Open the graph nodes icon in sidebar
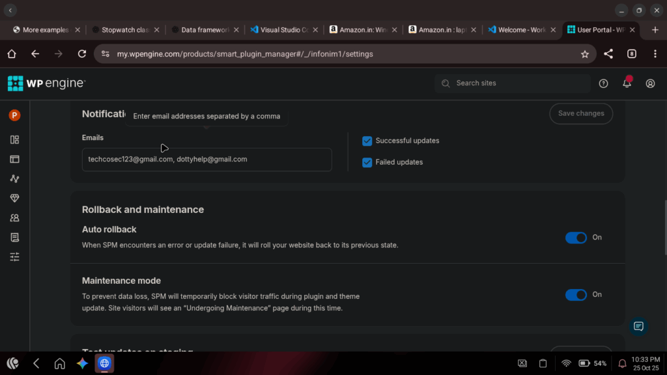The image size is (667, 375). click(14, 178)
